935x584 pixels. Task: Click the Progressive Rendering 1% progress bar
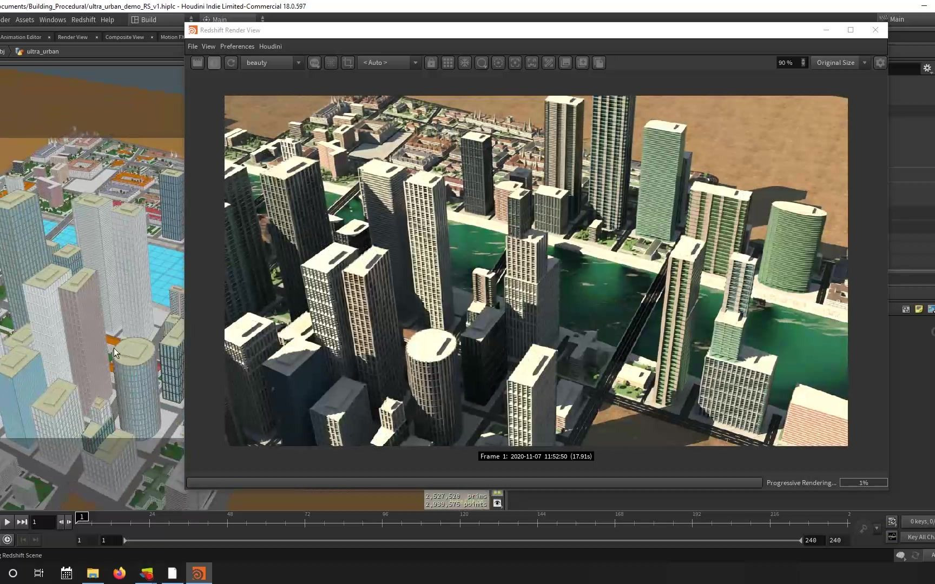click(864, 482)
